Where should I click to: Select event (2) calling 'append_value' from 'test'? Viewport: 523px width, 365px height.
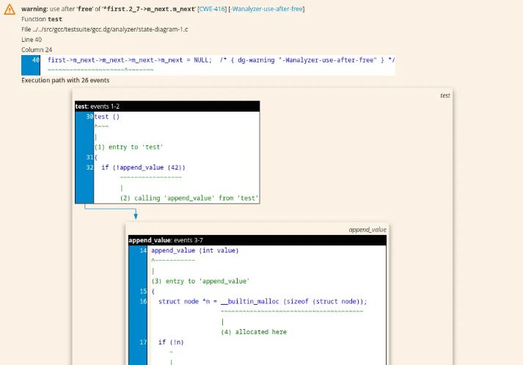point(189,198)
